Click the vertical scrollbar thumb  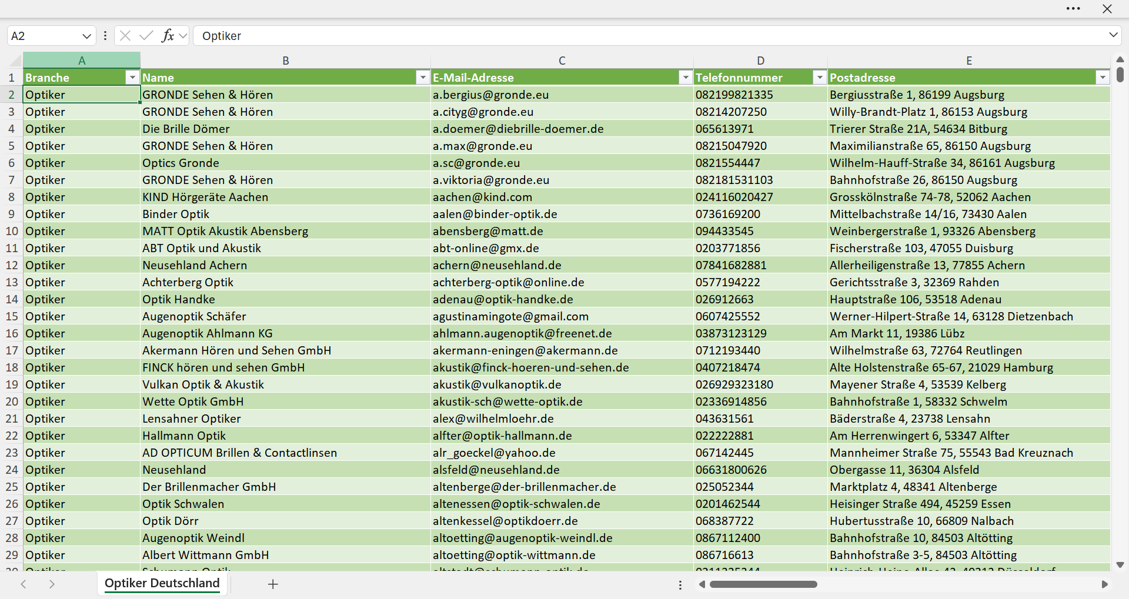(1120, 75)
